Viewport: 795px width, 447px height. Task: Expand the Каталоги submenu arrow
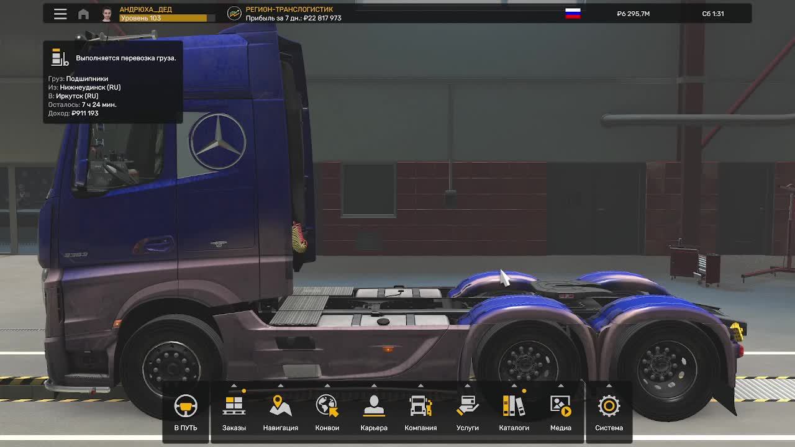pyautogui.click(x=514, y=386)
